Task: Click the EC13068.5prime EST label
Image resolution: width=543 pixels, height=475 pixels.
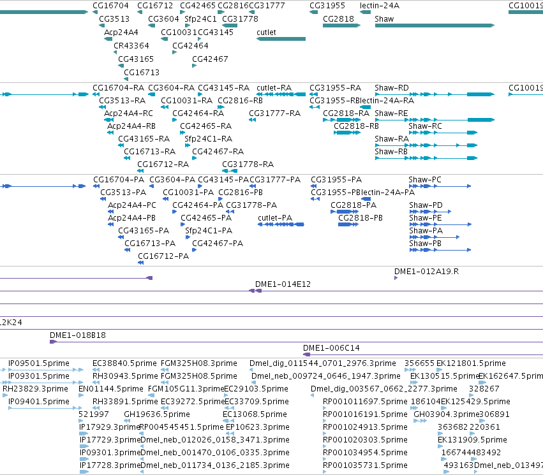Action: (x=255, y=415)
